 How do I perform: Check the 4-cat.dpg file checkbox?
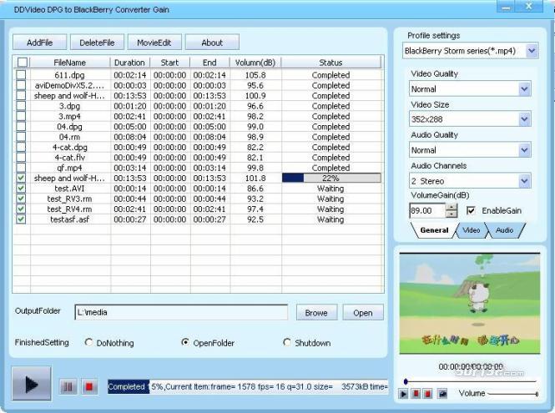pyautogui.click(x=21, y=147)
